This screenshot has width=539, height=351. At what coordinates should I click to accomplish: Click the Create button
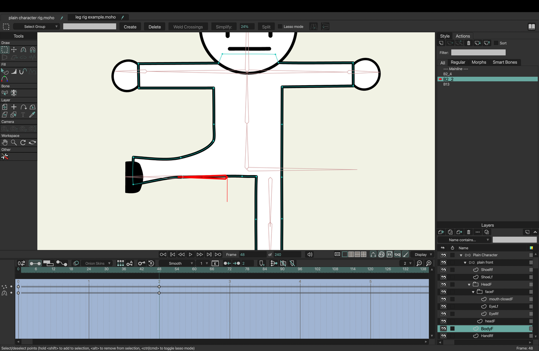click(x=130, y=27)
